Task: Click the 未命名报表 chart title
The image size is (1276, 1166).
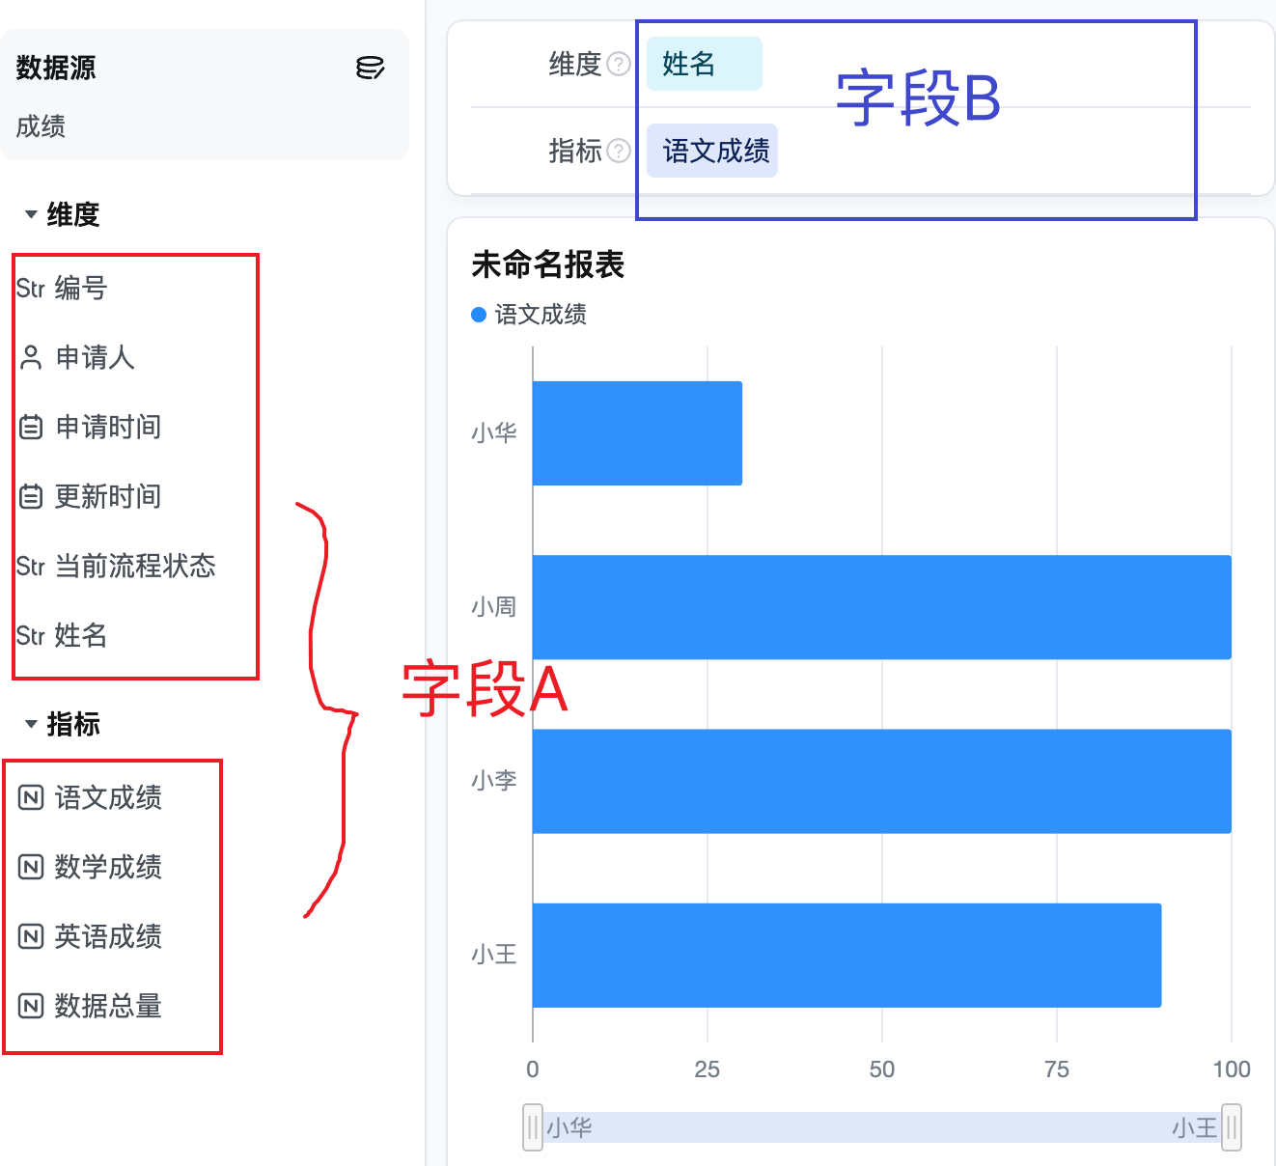Action: click(548, 264)
